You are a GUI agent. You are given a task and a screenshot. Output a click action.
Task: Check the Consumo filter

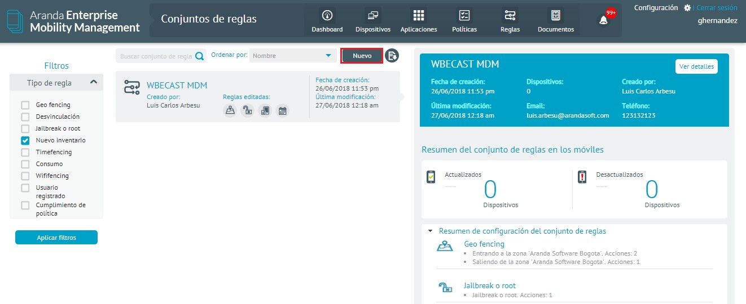coord(25,164)
